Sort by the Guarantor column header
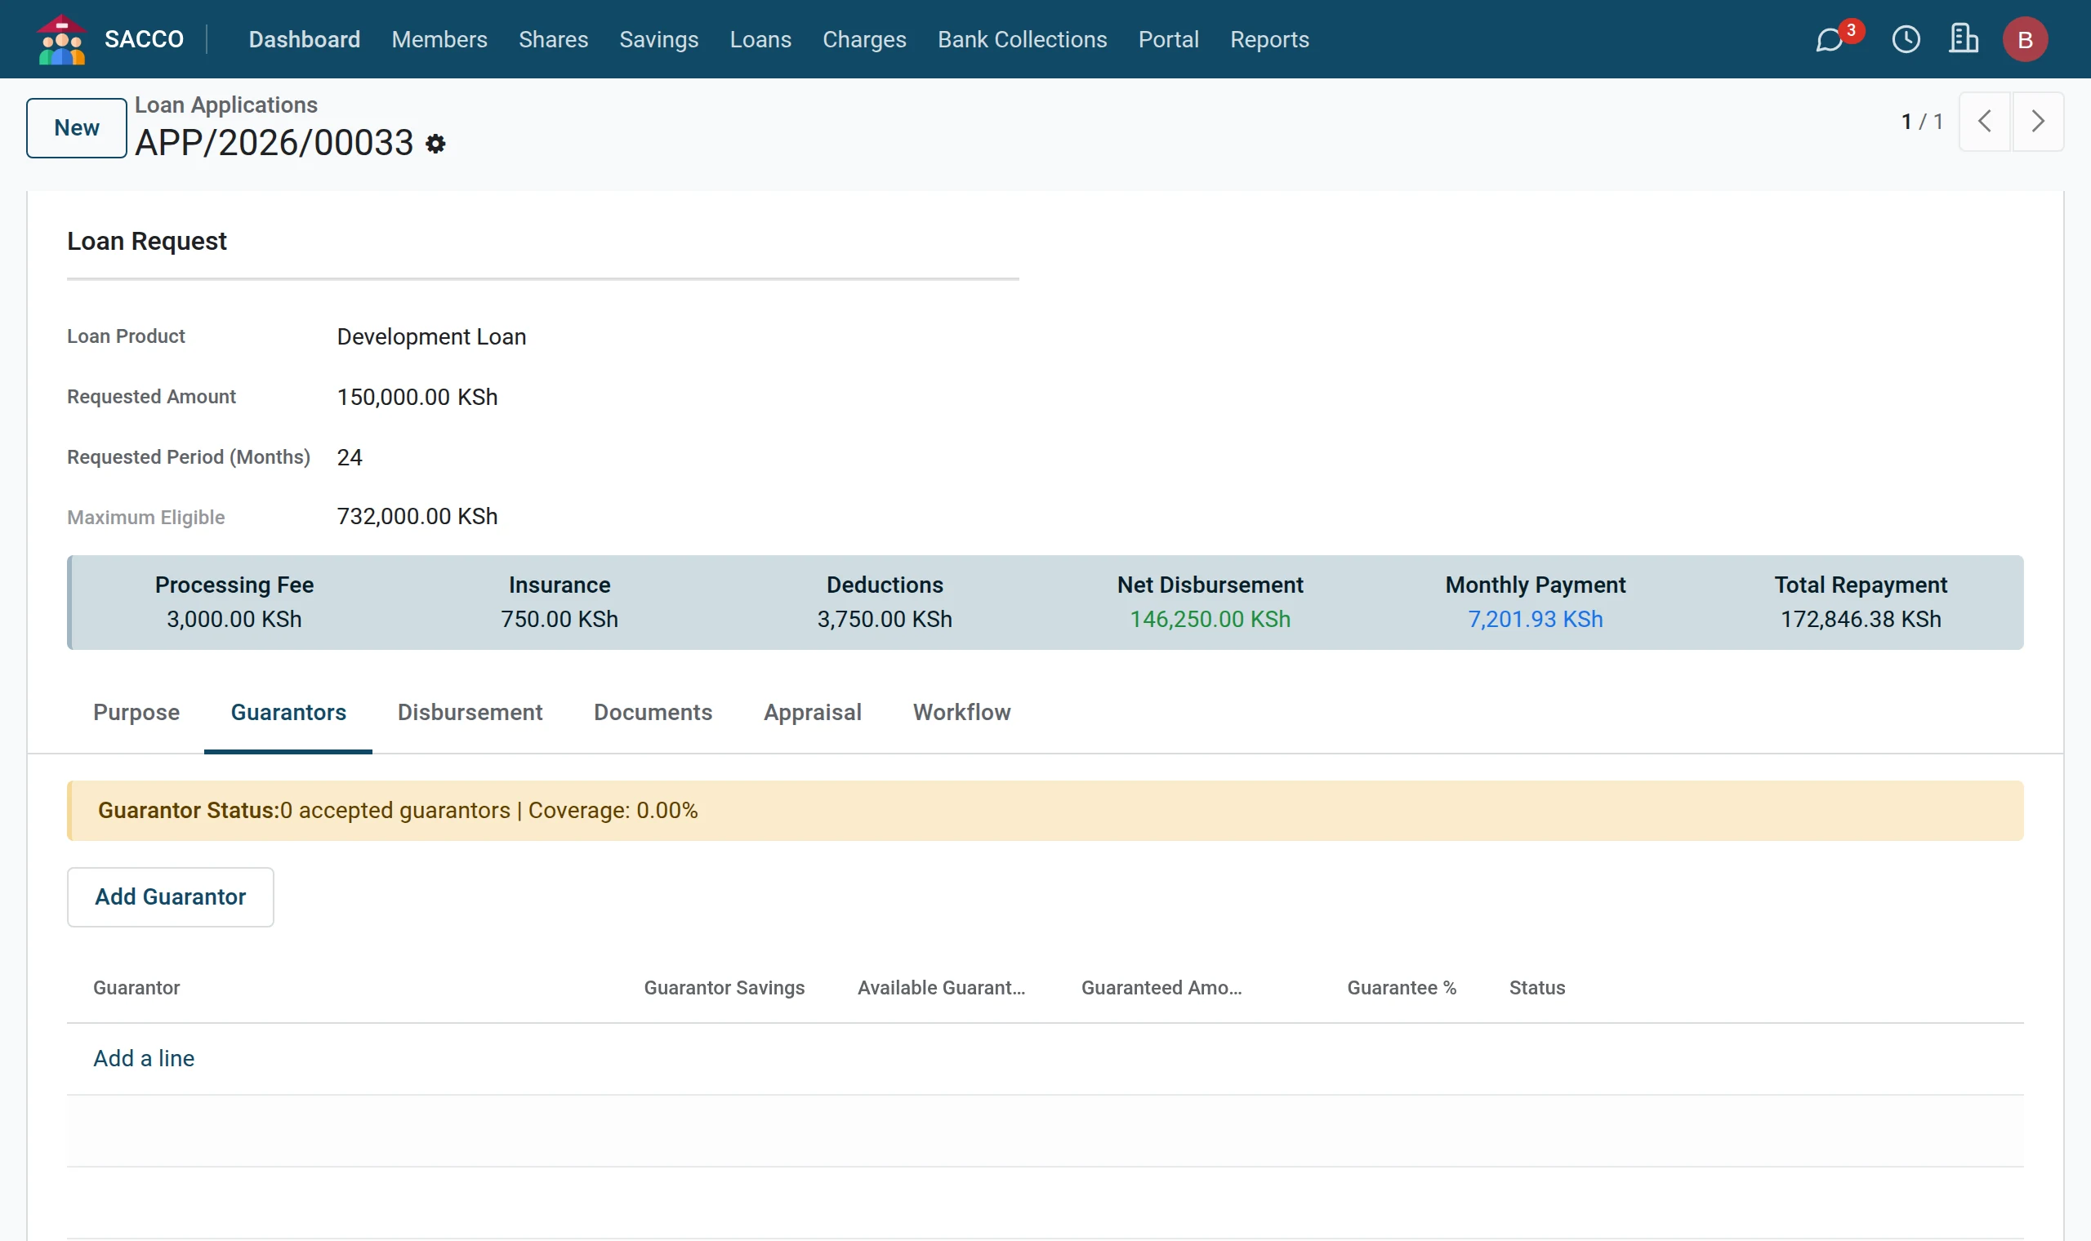 point(136,988)
